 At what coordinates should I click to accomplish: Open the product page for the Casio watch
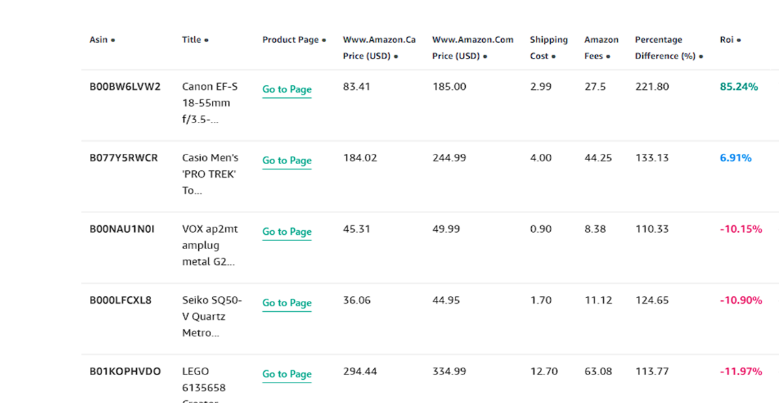[x=287, y=161]
